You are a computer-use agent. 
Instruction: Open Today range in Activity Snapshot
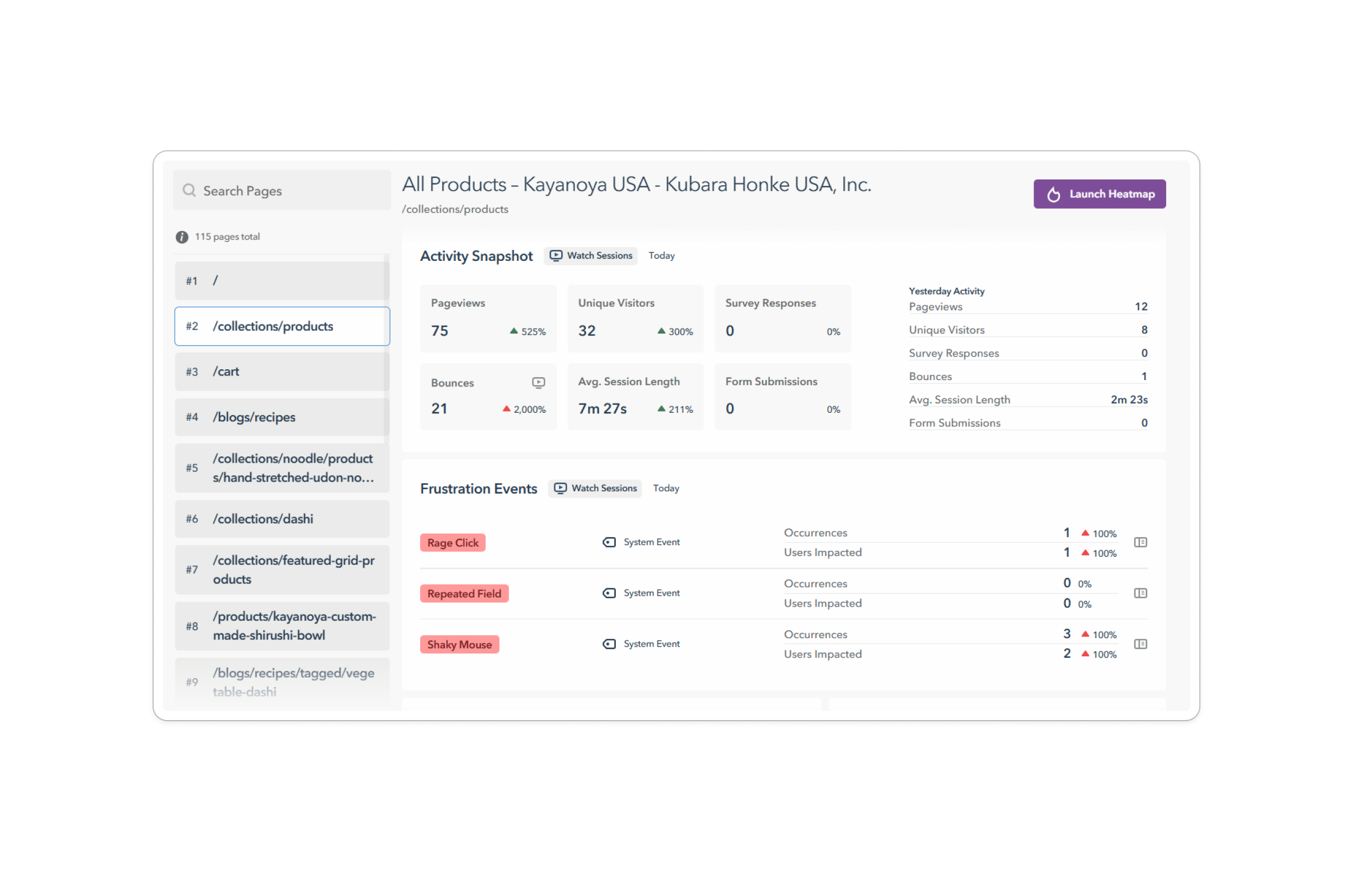[x=662, y=256]
